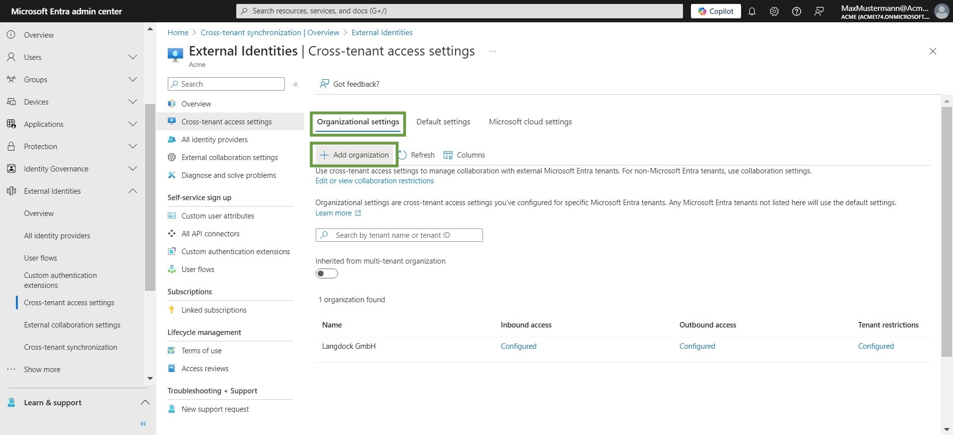
Task: Click the Linked subscriptions key icon
Action: tap(172, 310)
